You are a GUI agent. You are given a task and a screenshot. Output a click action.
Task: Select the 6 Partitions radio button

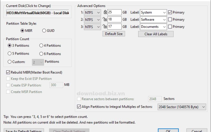(x=41, y=54)
